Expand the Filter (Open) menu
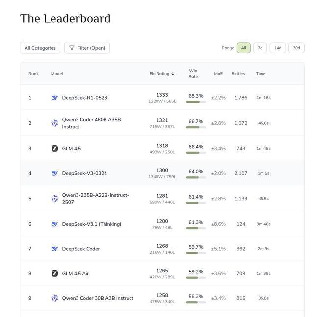 (87, 48)
